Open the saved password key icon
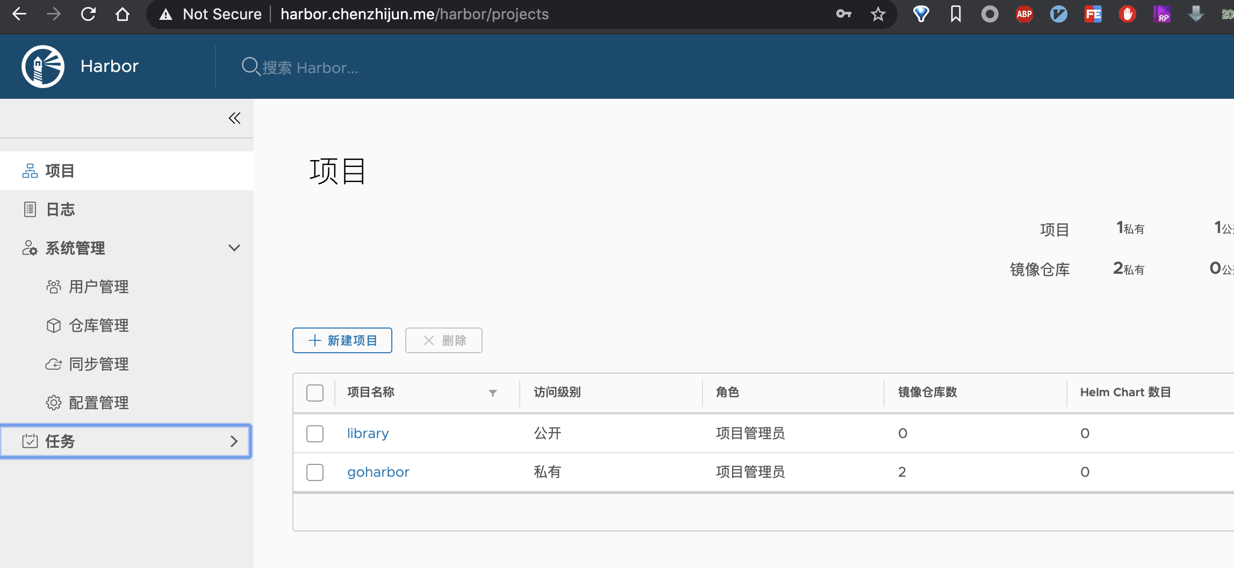This screenshot has width=1234, height=568. point(843,14)
